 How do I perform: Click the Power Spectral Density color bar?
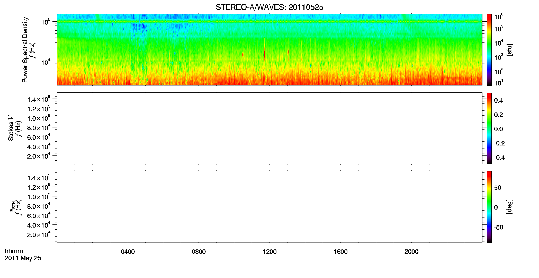tap(489, 50)
